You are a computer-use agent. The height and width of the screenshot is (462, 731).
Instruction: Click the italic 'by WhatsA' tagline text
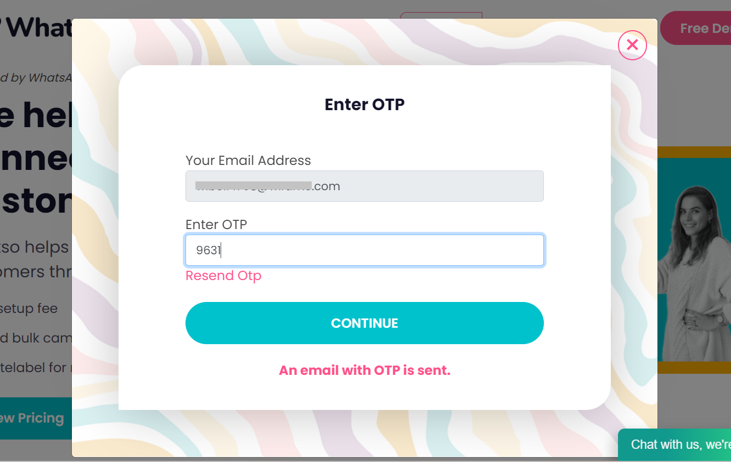point(37,78)
